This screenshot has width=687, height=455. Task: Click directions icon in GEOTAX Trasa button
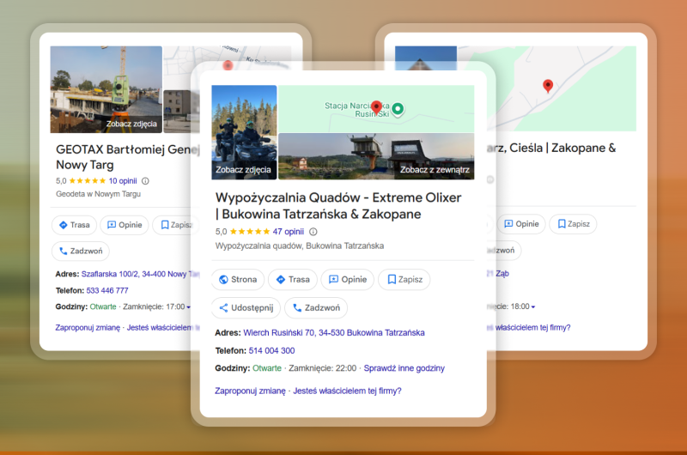point(63,225)
